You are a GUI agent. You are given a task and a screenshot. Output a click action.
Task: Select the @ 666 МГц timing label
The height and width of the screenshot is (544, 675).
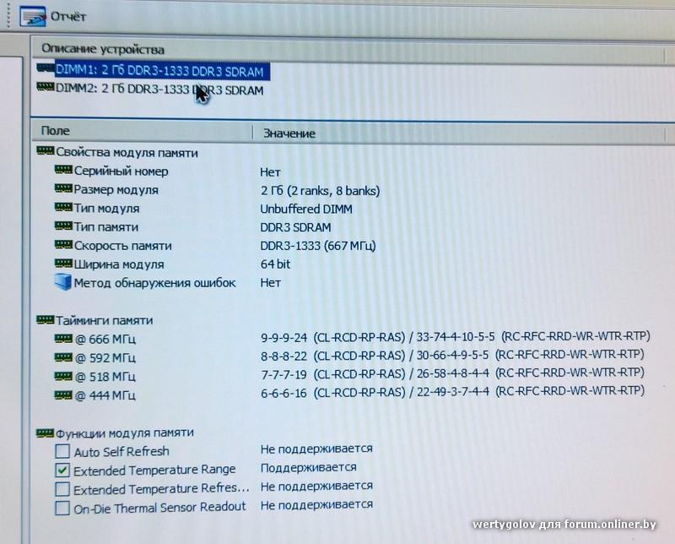(x=105, y=340)
